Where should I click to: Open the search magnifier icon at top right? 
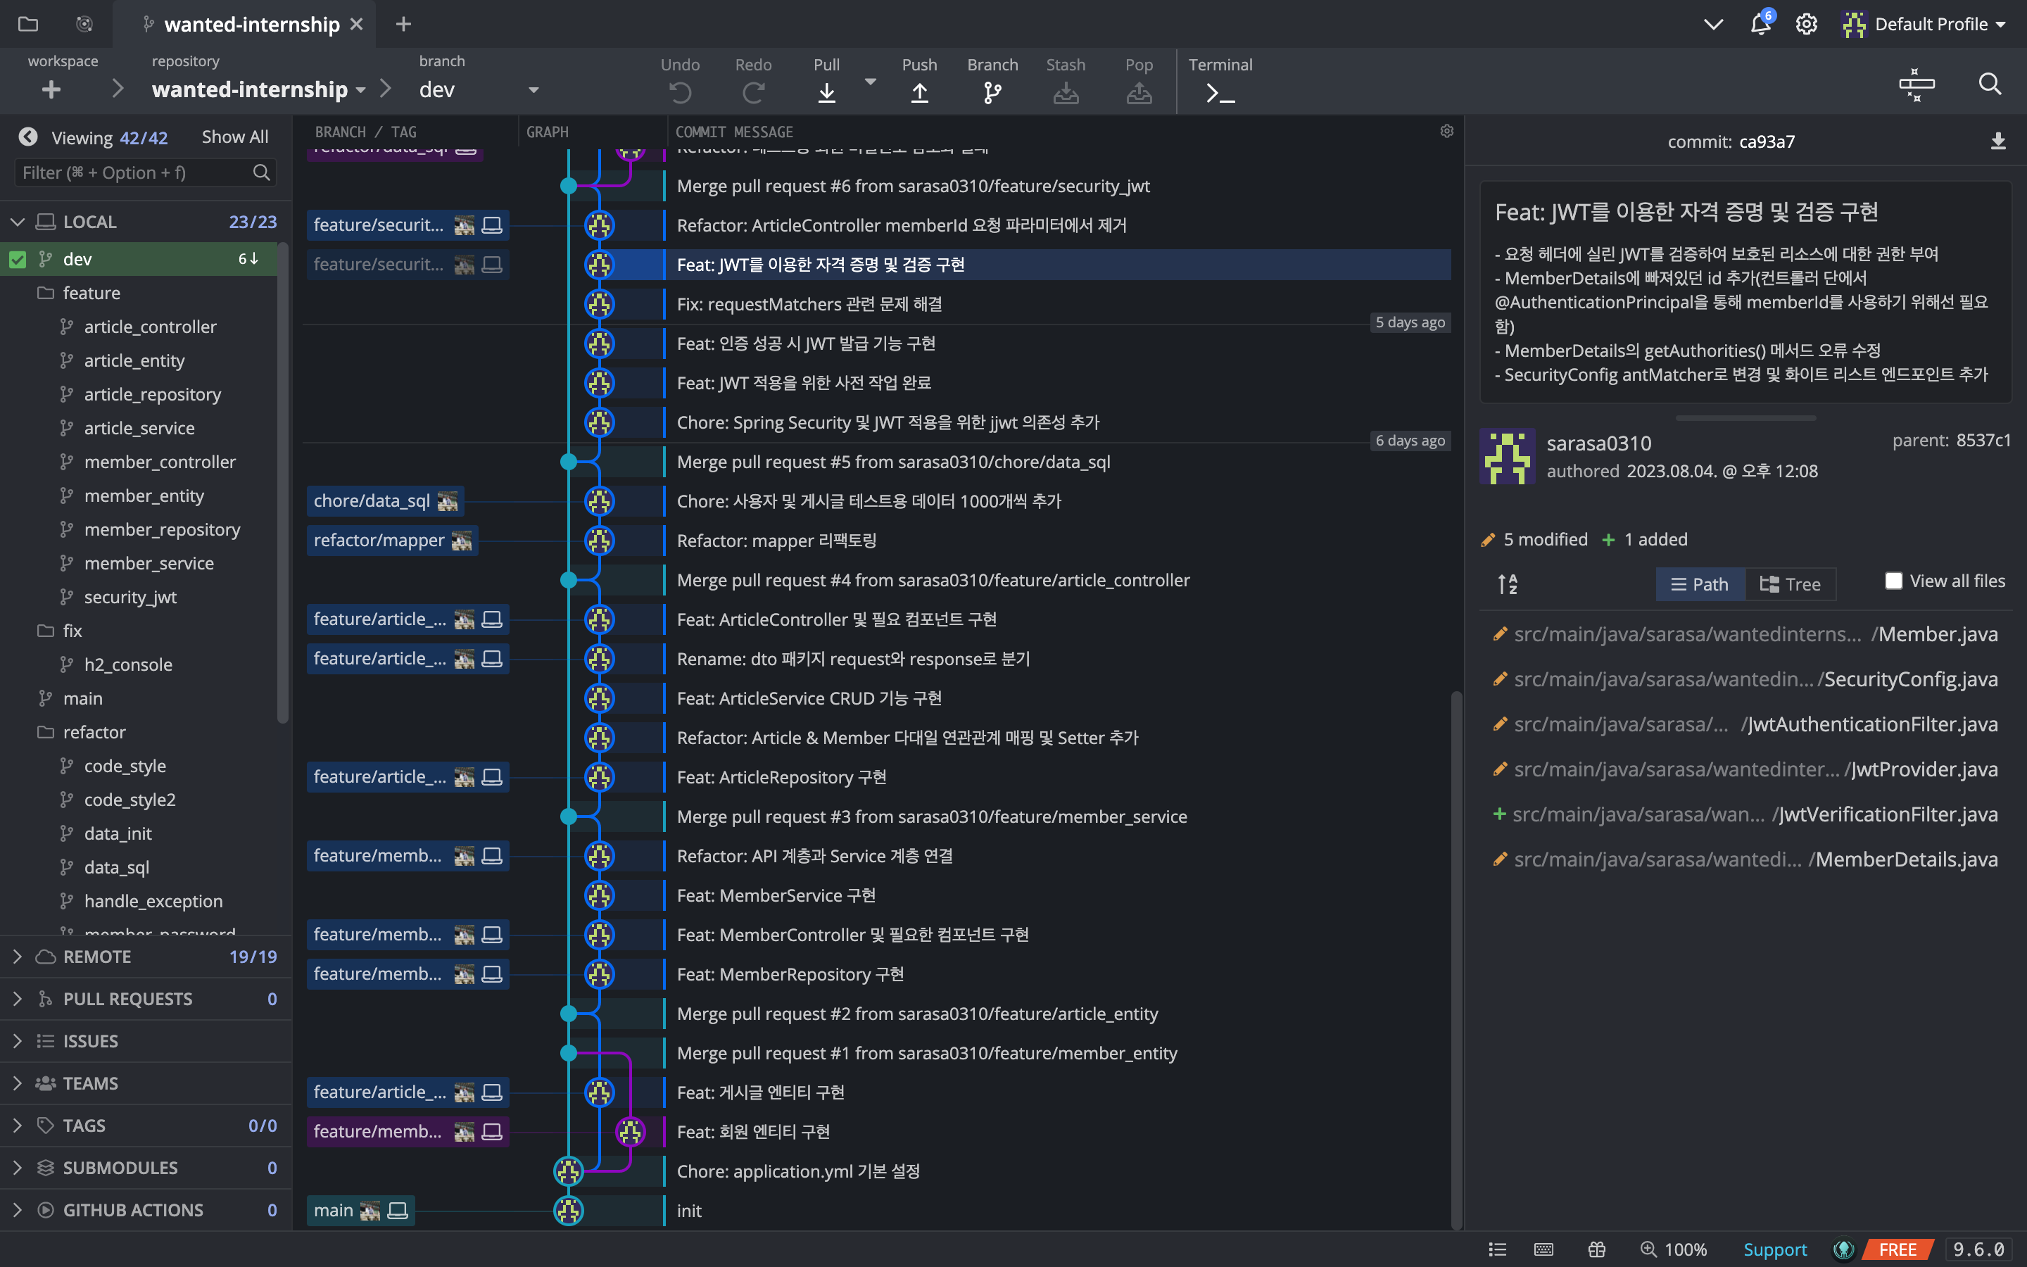[x=1989, y=84]
